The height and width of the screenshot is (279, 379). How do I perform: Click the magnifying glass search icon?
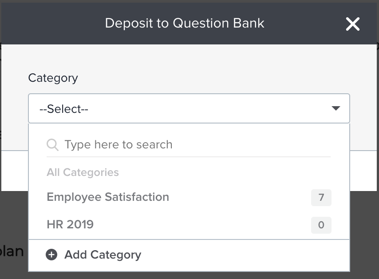[52, 145]
